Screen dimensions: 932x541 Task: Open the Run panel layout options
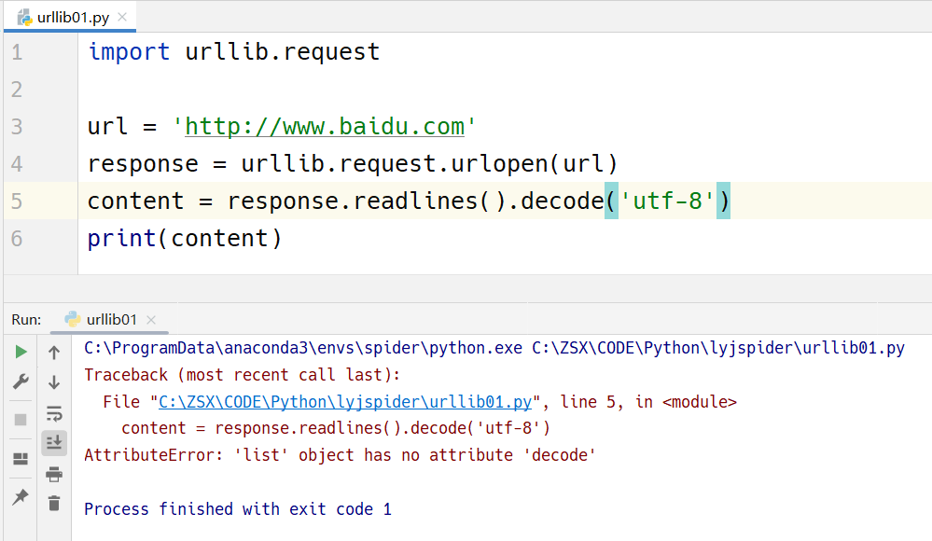[x=21, y=459]
